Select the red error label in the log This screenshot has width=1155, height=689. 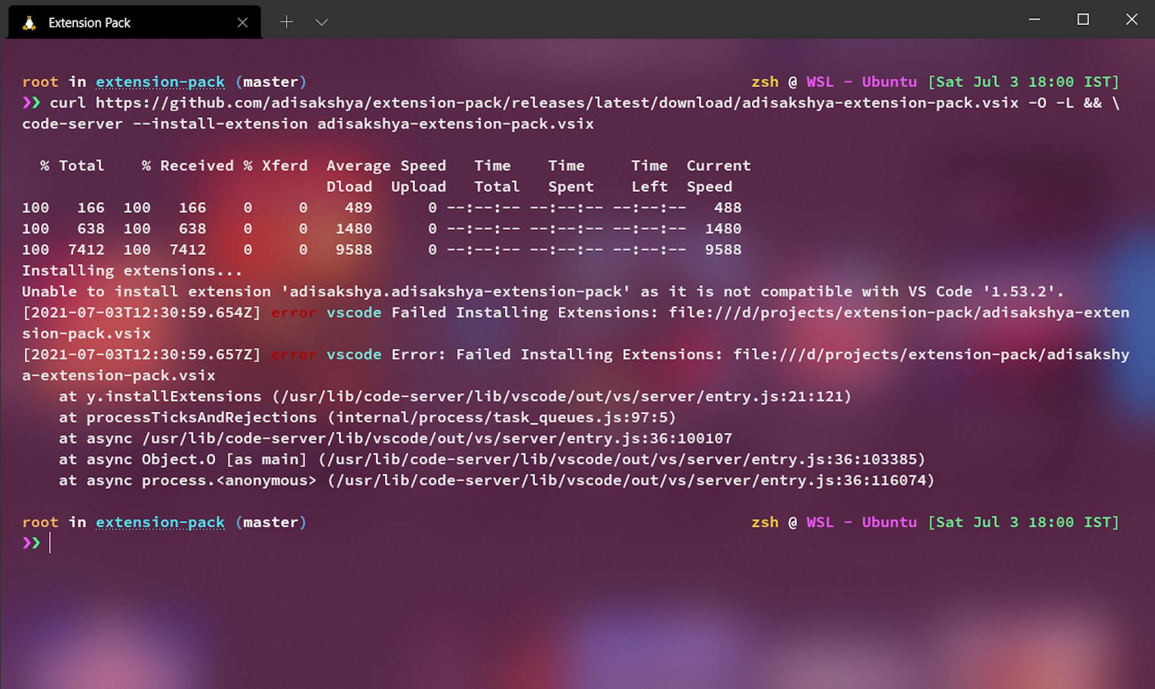[x=293, y=312]
